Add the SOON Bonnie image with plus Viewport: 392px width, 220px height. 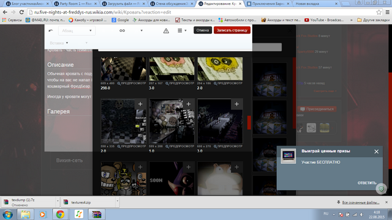(189, 167)
